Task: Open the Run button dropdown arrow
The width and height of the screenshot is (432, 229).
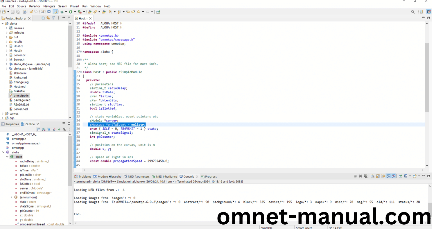Action: [75, 12]
